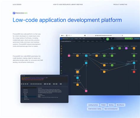Open the Edit menu
The image size is (140, 118).
pyautogui.click(x=80, y=39)
